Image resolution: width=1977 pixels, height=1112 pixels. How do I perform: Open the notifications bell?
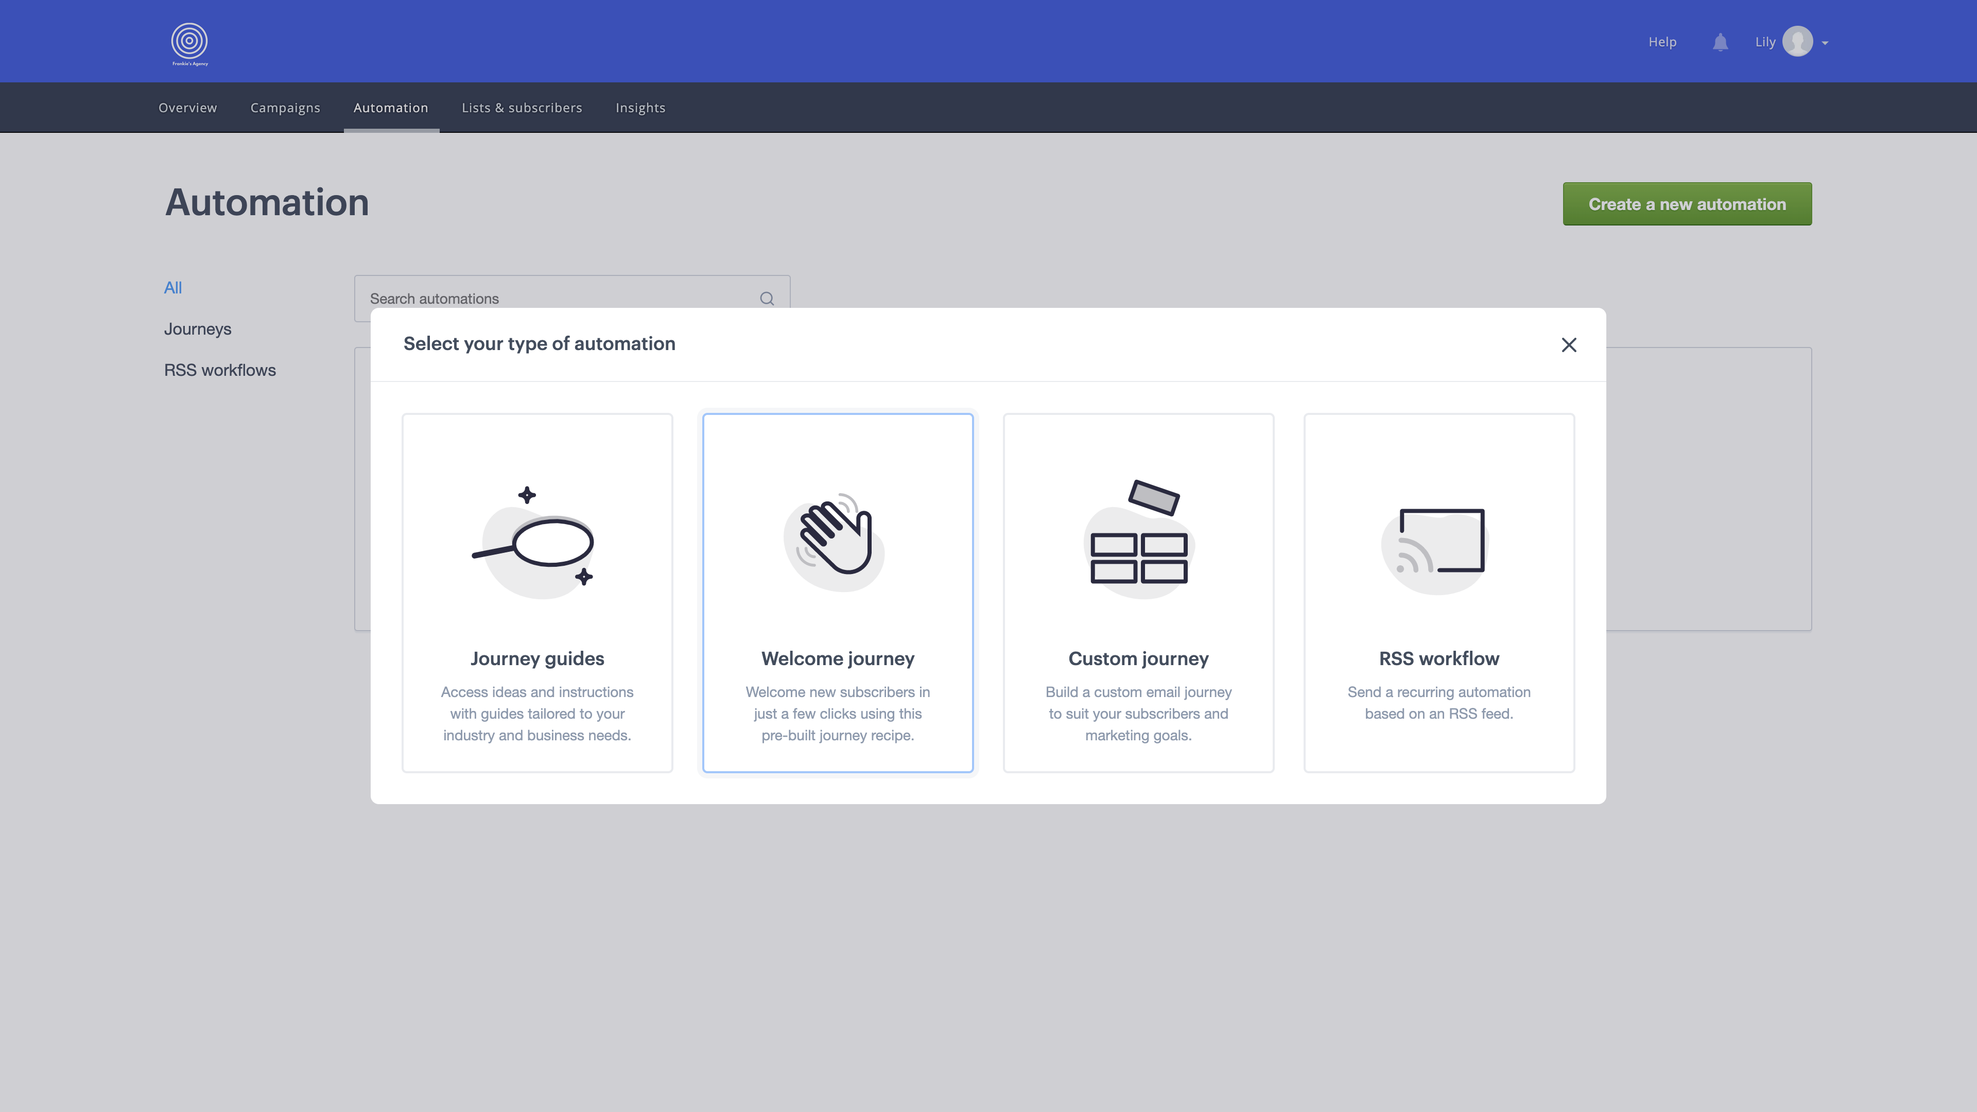tap(1720, 42)
